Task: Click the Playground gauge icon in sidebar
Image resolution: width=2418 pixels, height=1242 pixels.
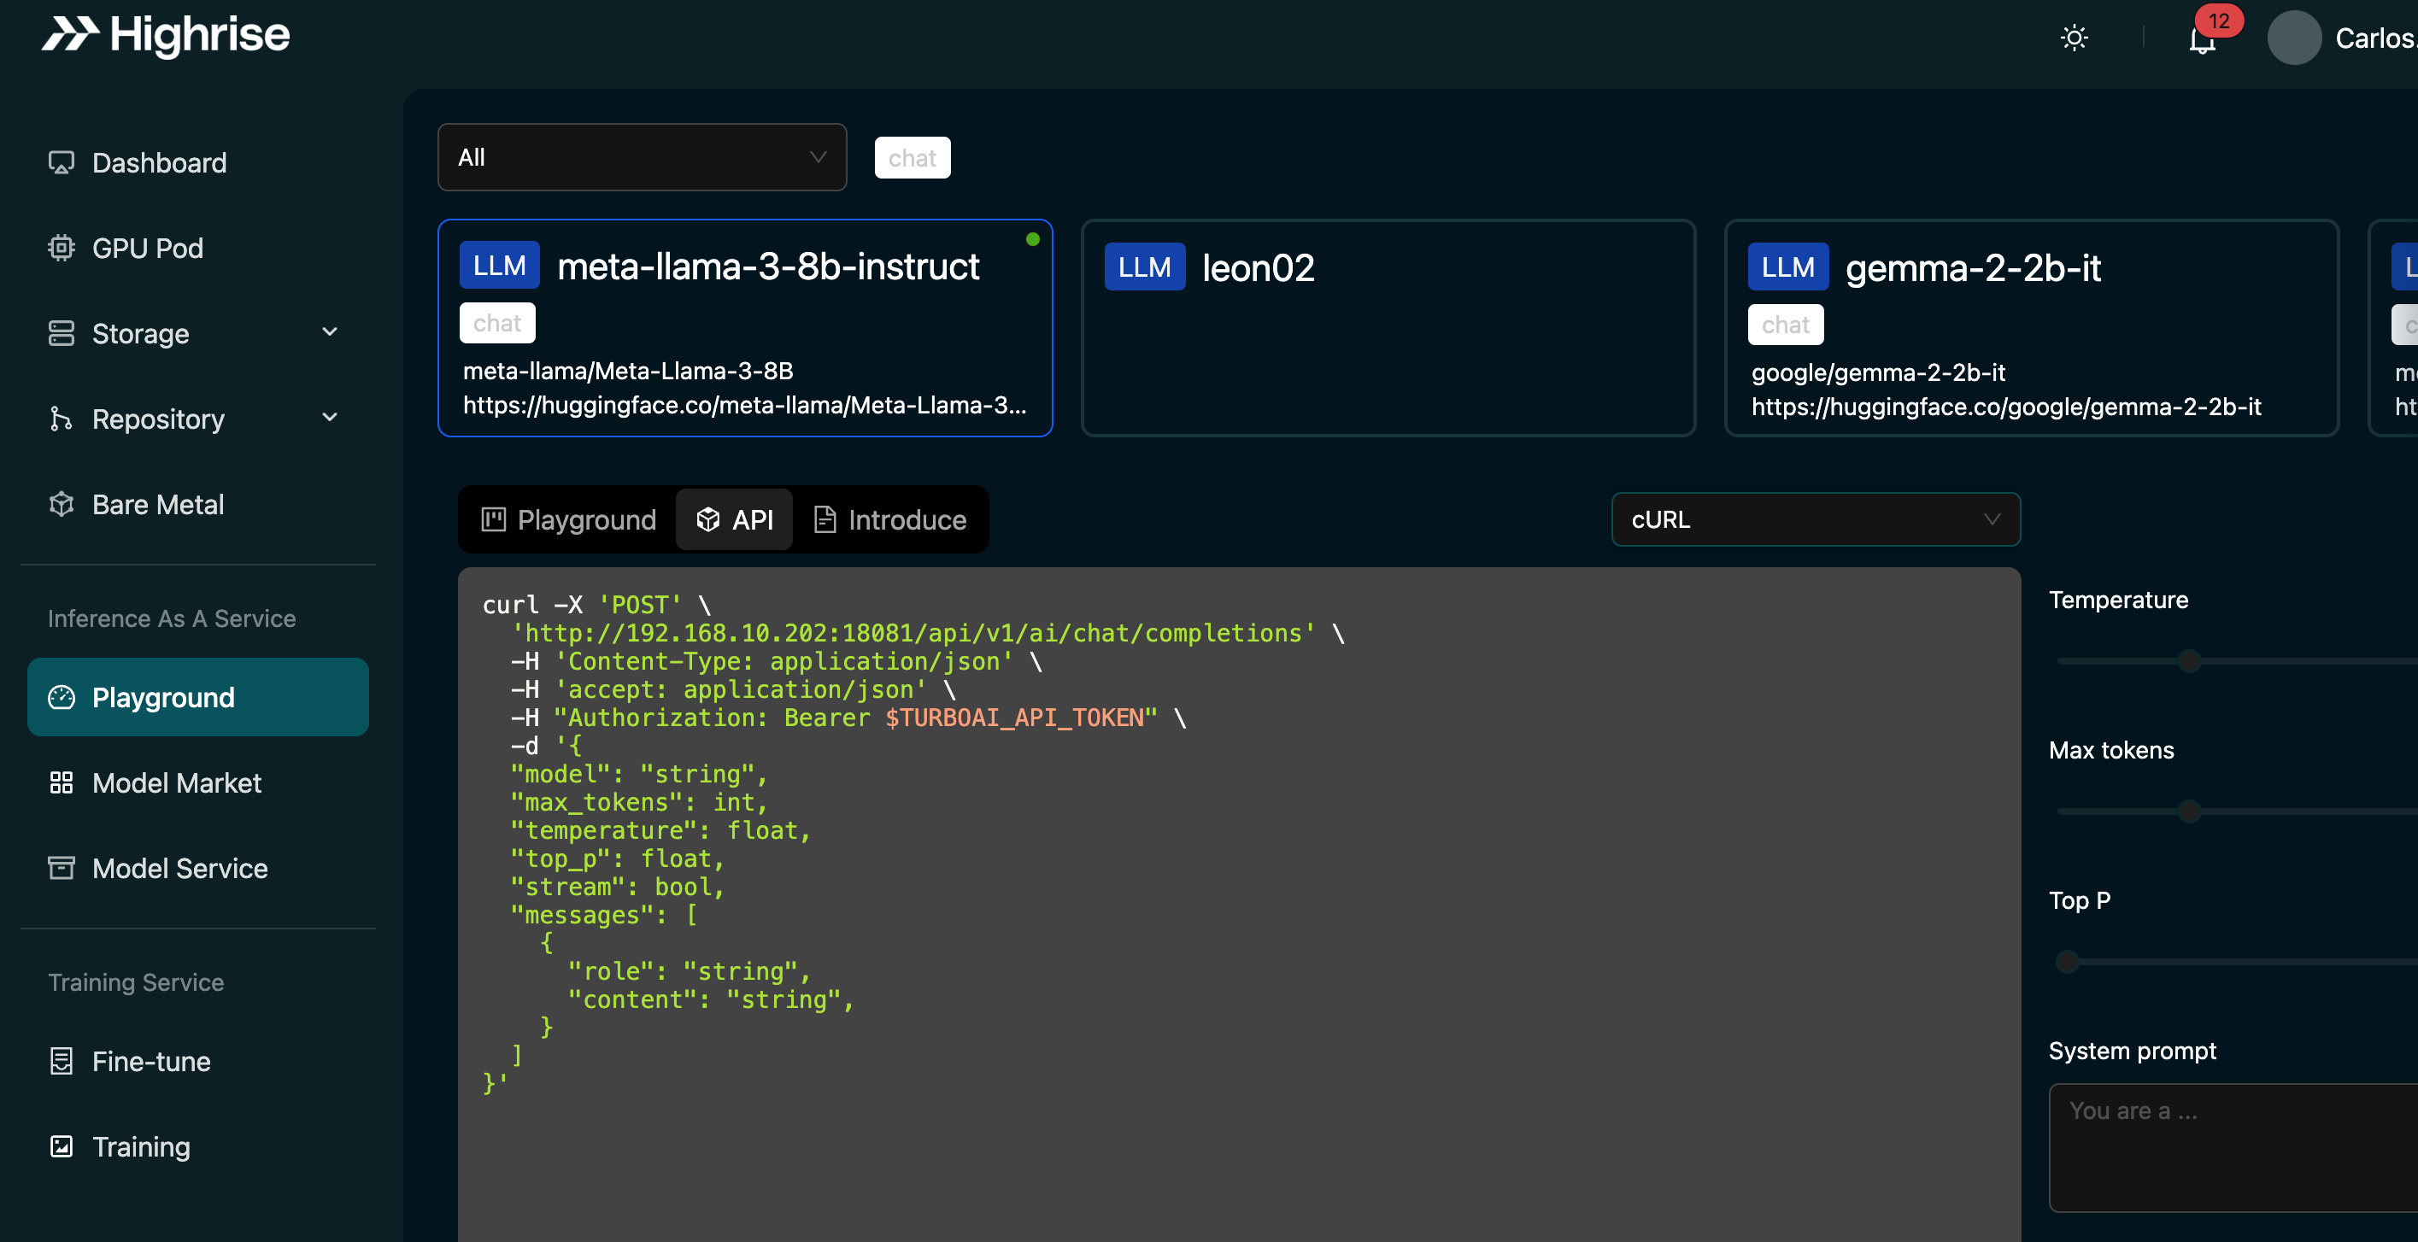Action: pyautogui.click(x=61, y=698)
